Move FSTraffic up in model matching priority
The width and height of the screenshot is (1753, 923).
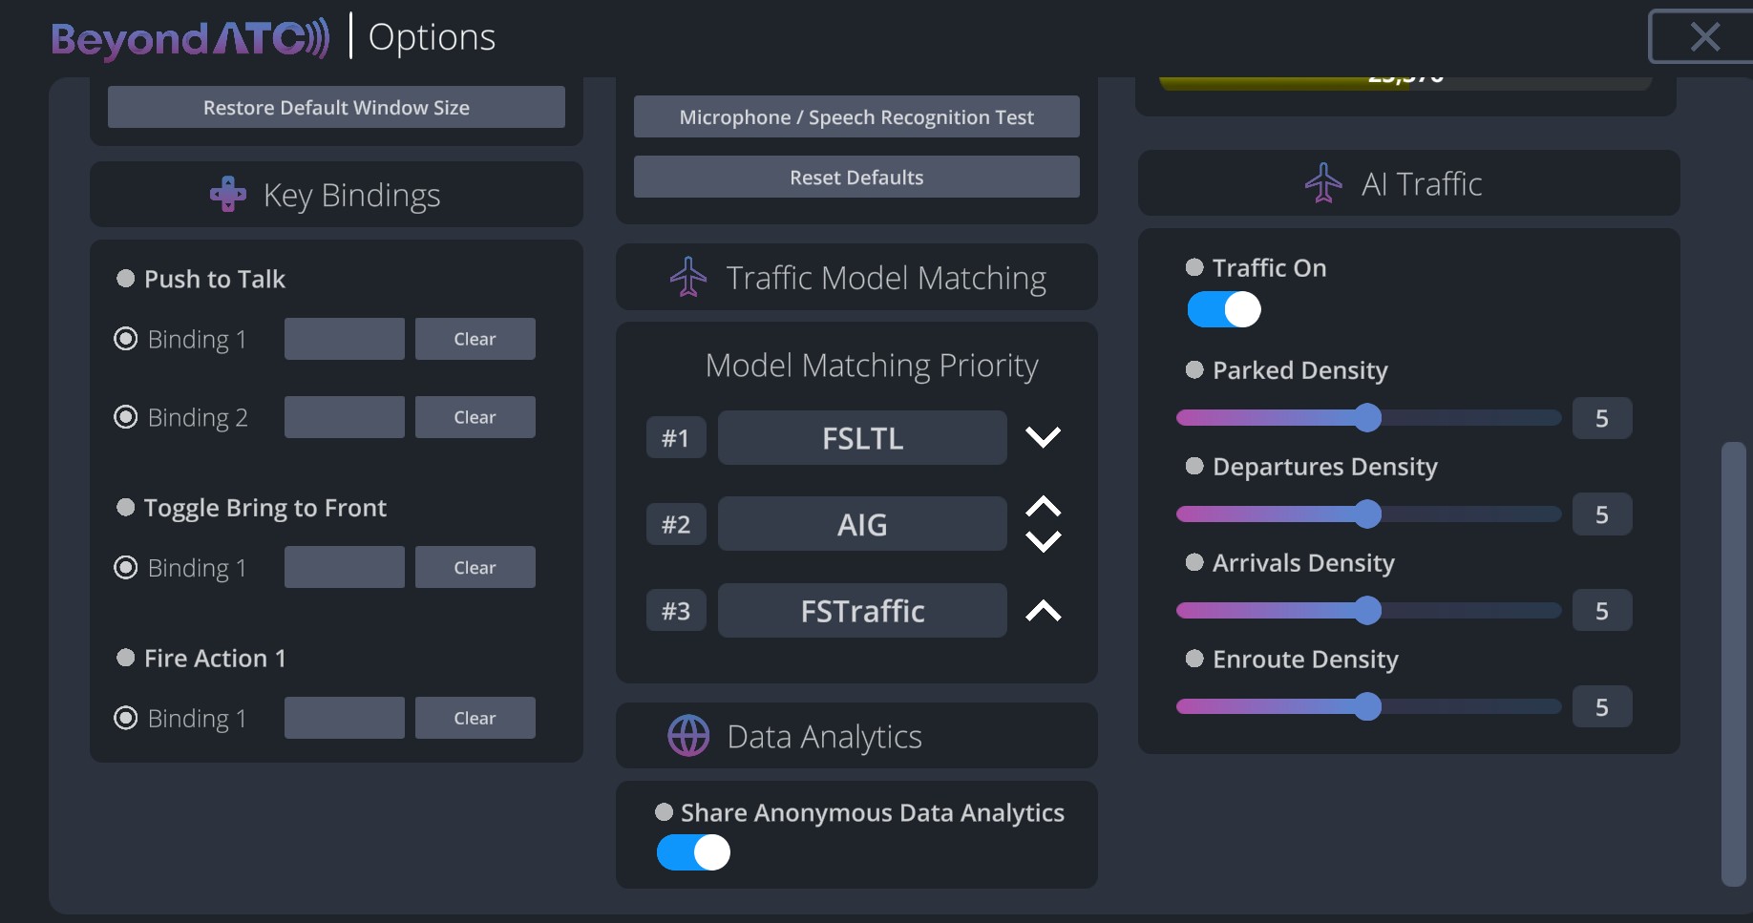click(x=1044, y=611)
